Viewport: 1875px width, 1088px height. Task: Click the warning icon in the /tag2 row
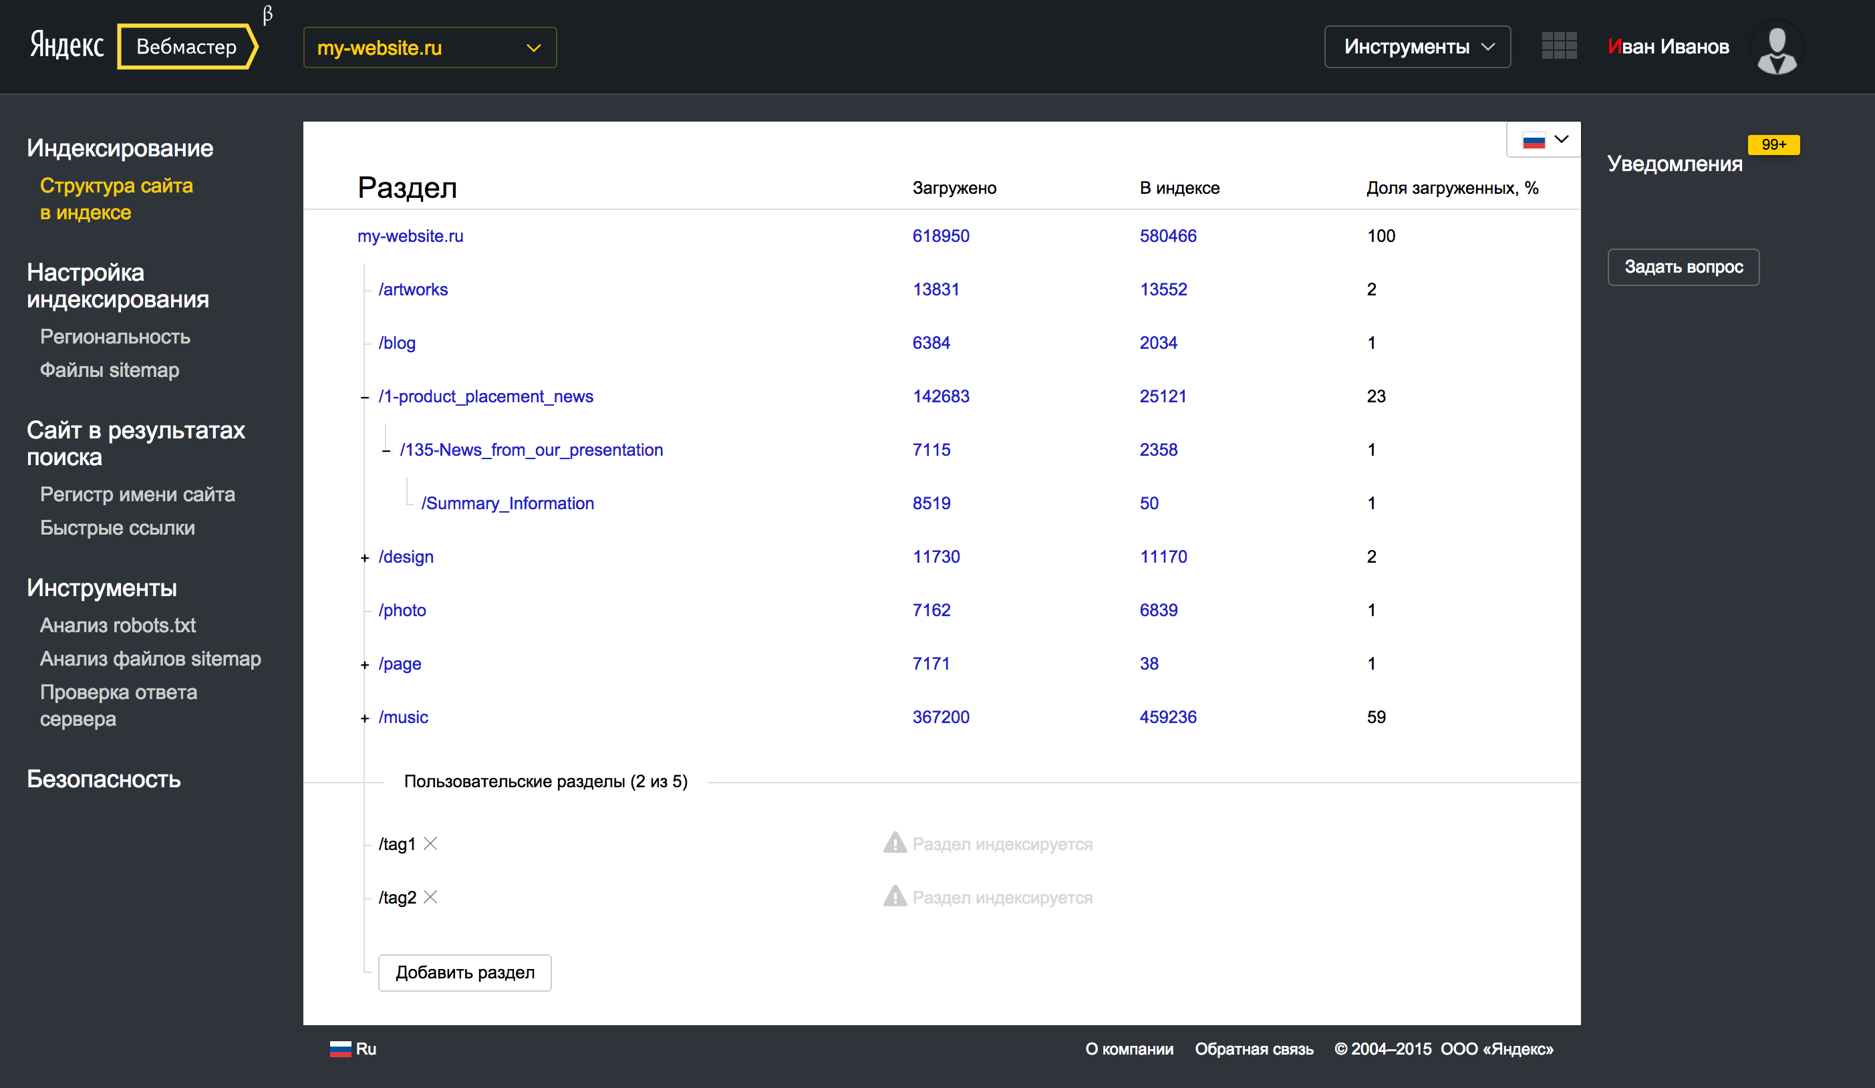point(894,896)
